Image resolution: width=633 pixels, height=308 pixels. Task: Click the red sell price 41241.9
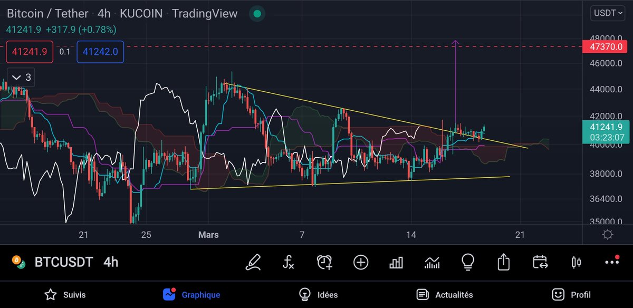pos(30,52)
